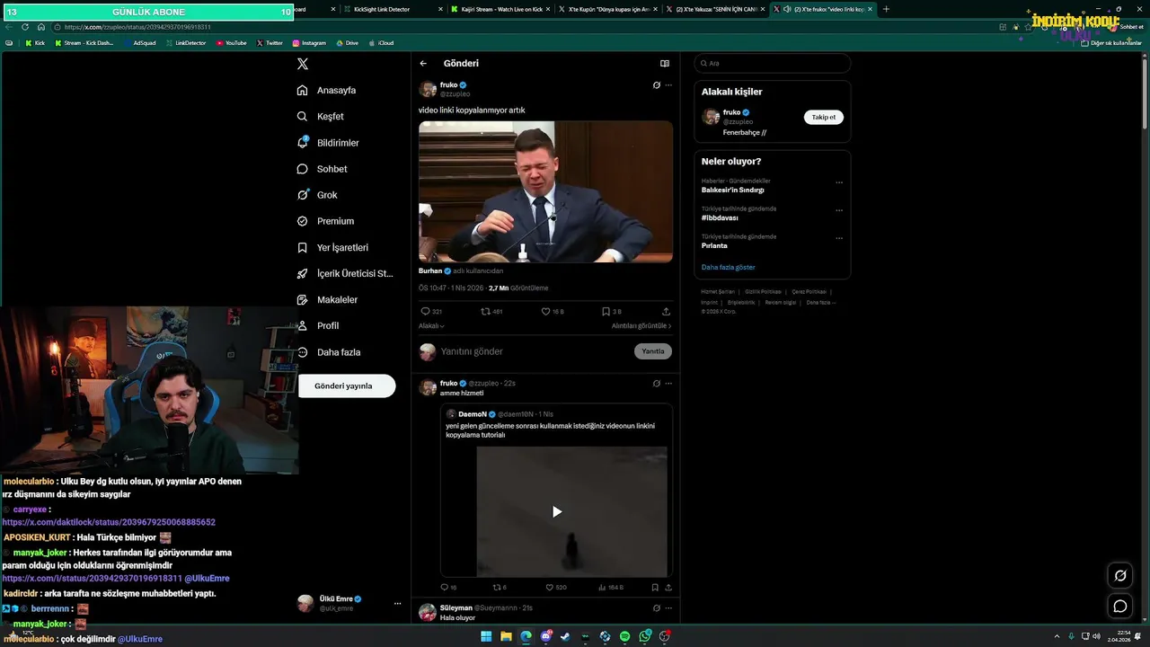1150x647 pixels.
Task: Open Ülkü Emre account menu dots
Action: tap(397, 604)
